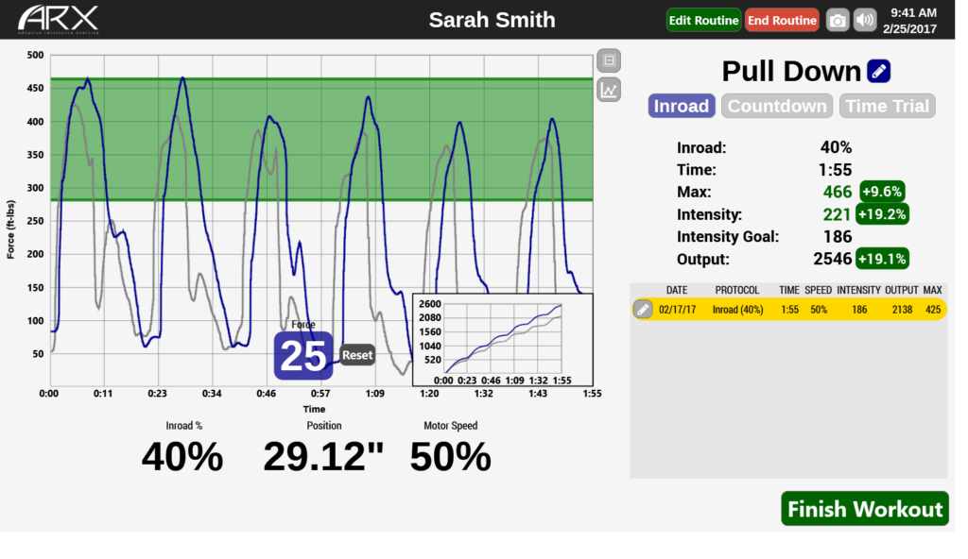Open the cumulative output mini chart
Viewport: 968px width, 559px height.
click(503, 340)
